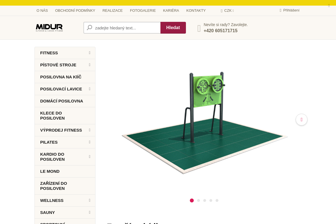Click the next slide arrow button
The image size is (336, 224).
[x=302, y=120]
